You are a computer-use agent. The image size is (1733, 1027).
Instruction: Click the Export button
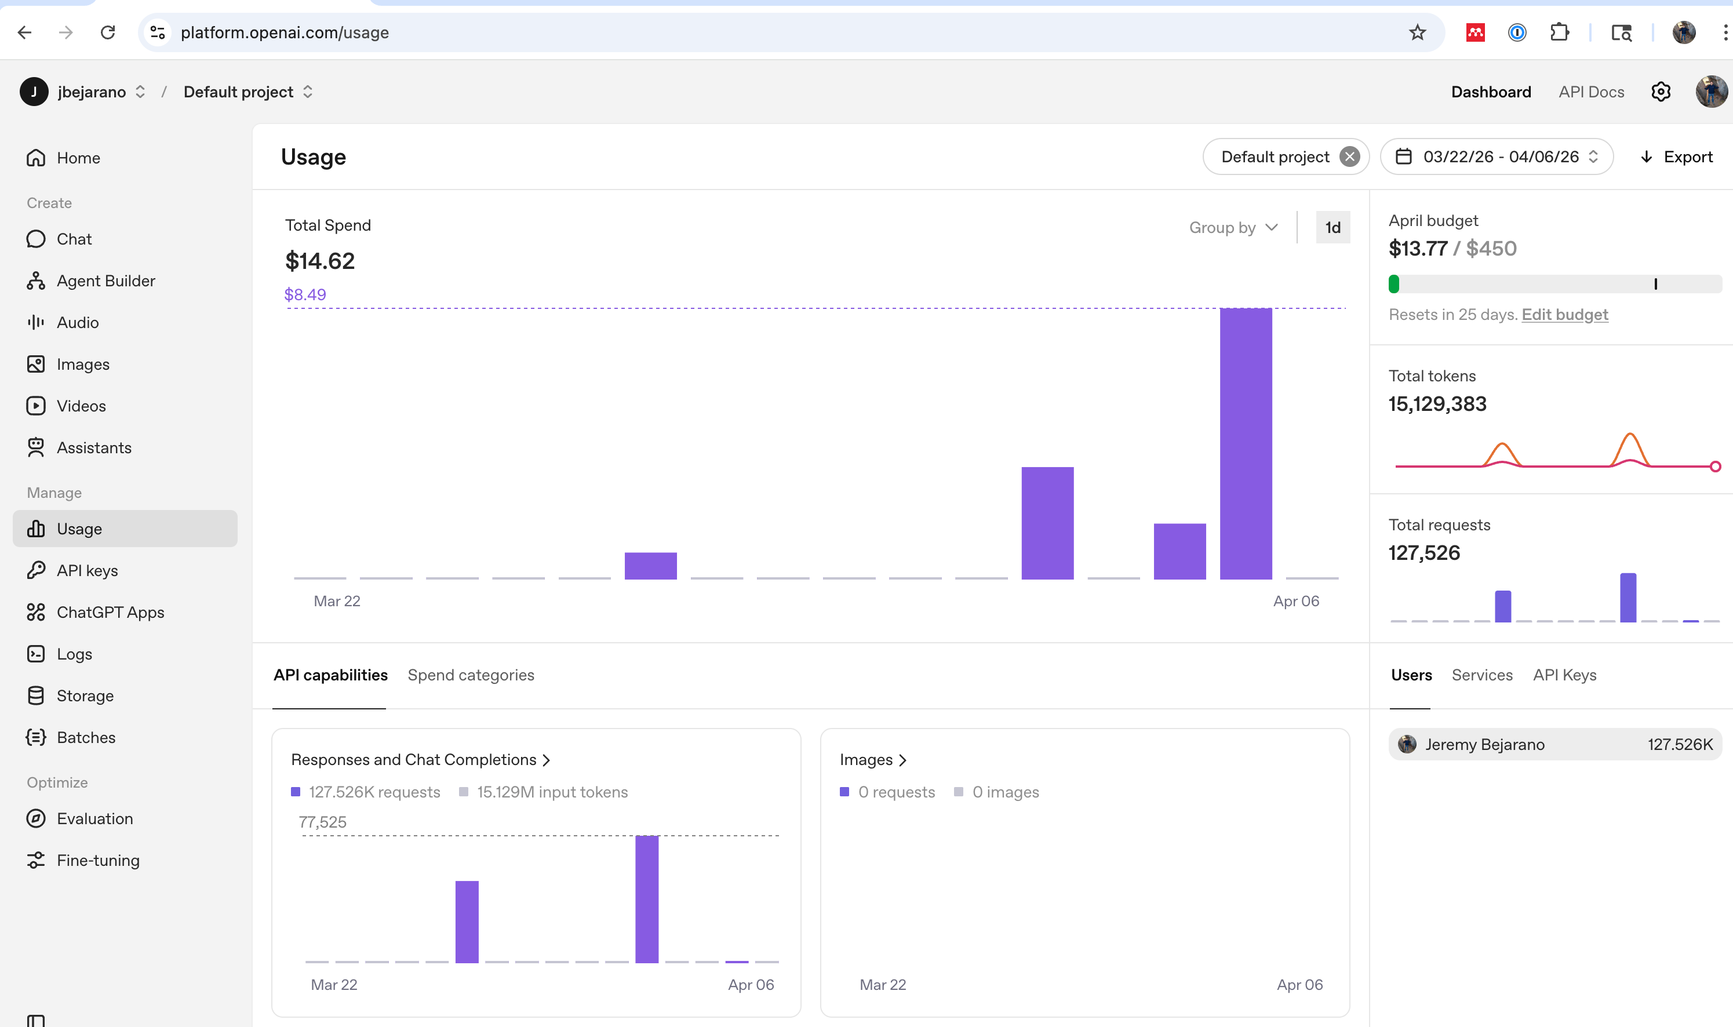point(1676,157)
